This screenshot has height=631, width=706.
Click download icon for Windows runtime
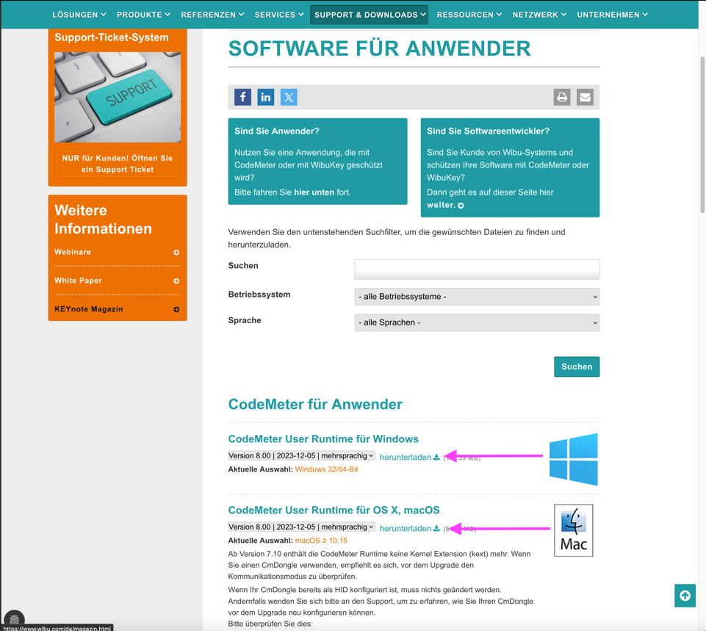(x=436, y=457)
